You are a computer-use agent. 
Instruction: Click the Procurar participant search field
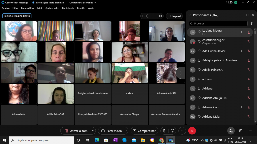click(218, 24)
